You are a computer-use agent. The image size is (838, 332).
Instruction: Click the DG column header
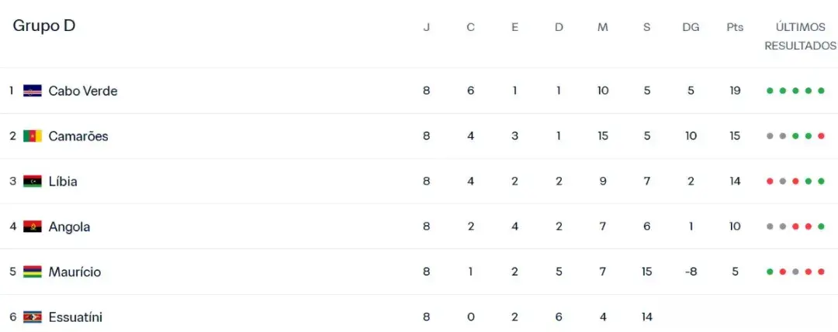click(x=691, y=27)
